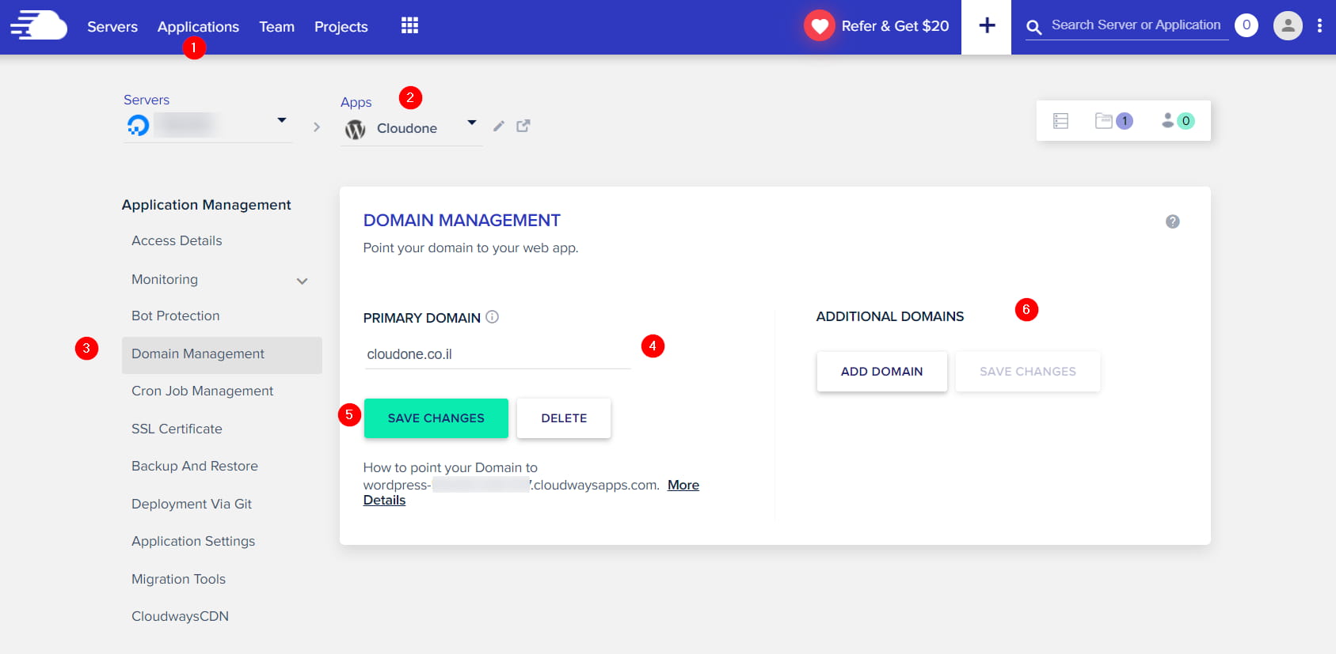Image resolution: width=1336 pixels, height=654 pixels.
Task: Select Access Details in sidebar
Action: [177, 240]
